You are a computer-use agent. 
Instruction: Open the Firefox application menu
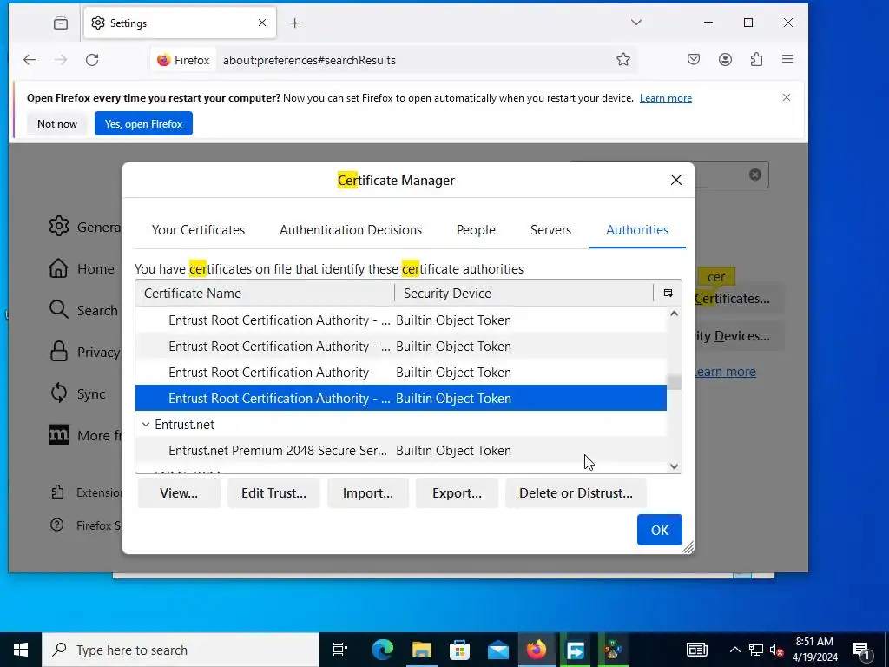coord(787,60)
